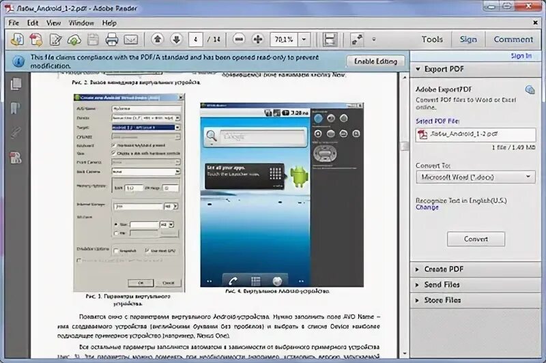Screen dimensions: 546x363
Task: Close the document with the menu bar X
Action: click(x=535, y=23)
